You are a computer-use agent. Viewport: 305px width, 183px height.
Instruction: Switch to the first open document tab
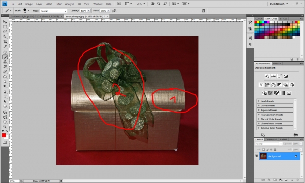35,17
